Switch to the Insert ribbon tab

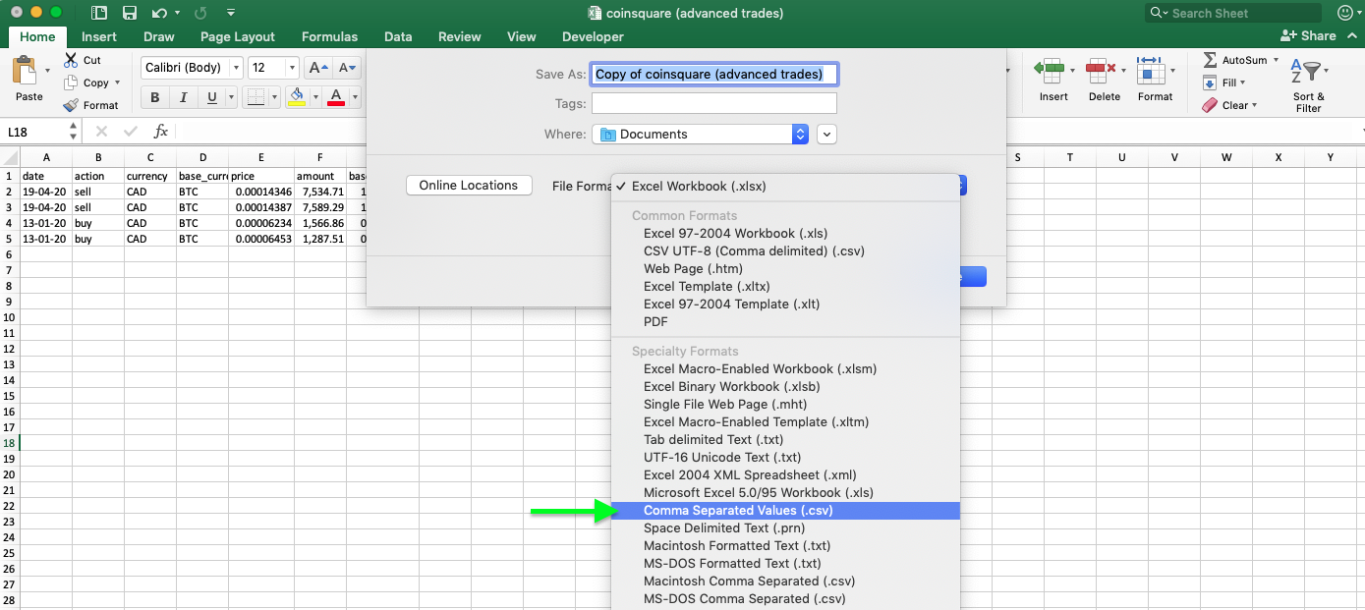point(99,36)
